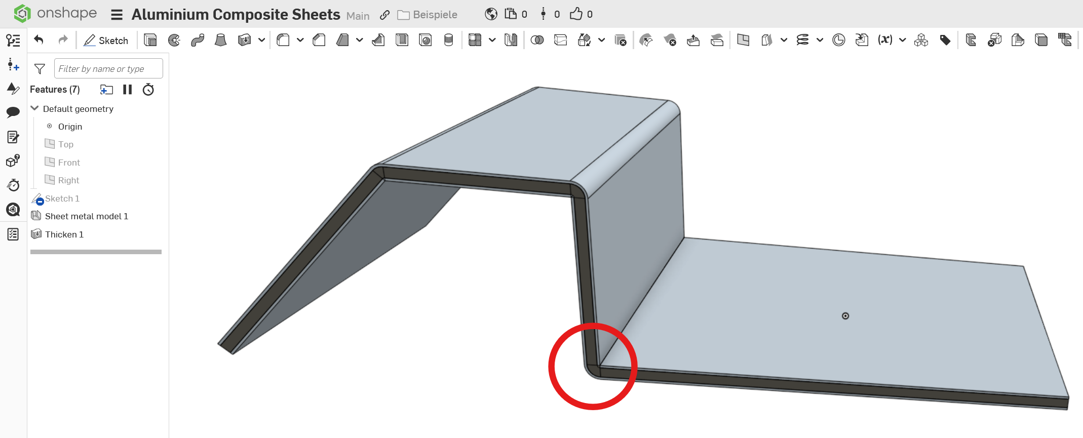This screenshot has height=438, width=1083.
Task: Click the public globe icon
Action: pyautogui.click(x=491, y=14)
